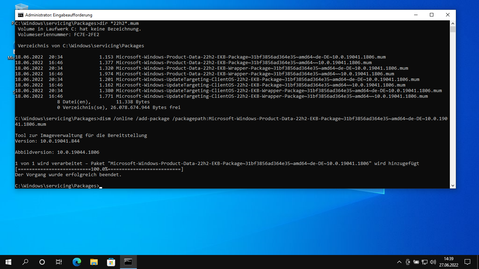The width and height of the screenshot is (479, 269).
Task: Click the 100.0% progress bar line
Action: click(99, 169)
